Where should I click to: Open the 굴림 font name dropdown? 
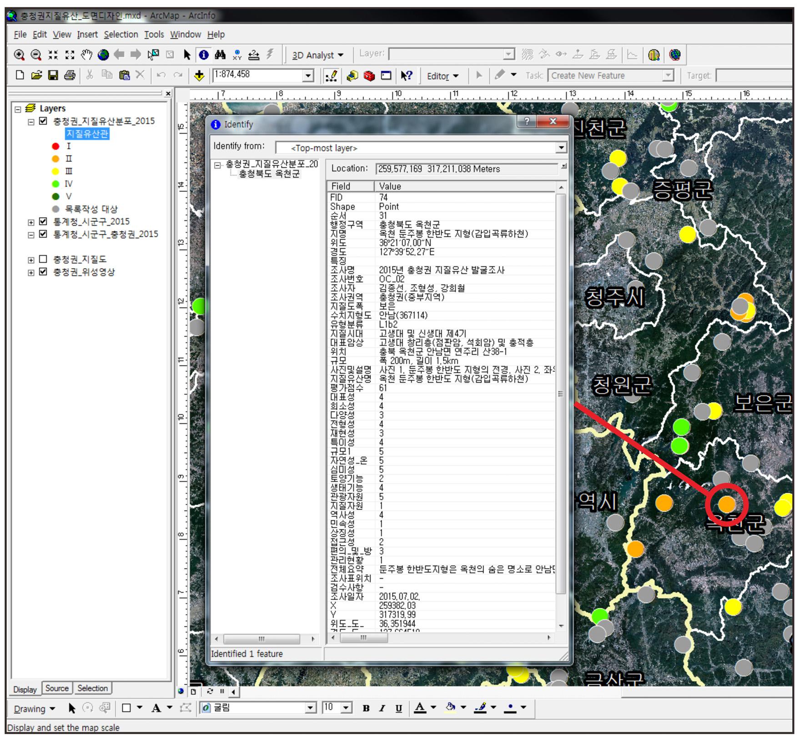point(311,708)
